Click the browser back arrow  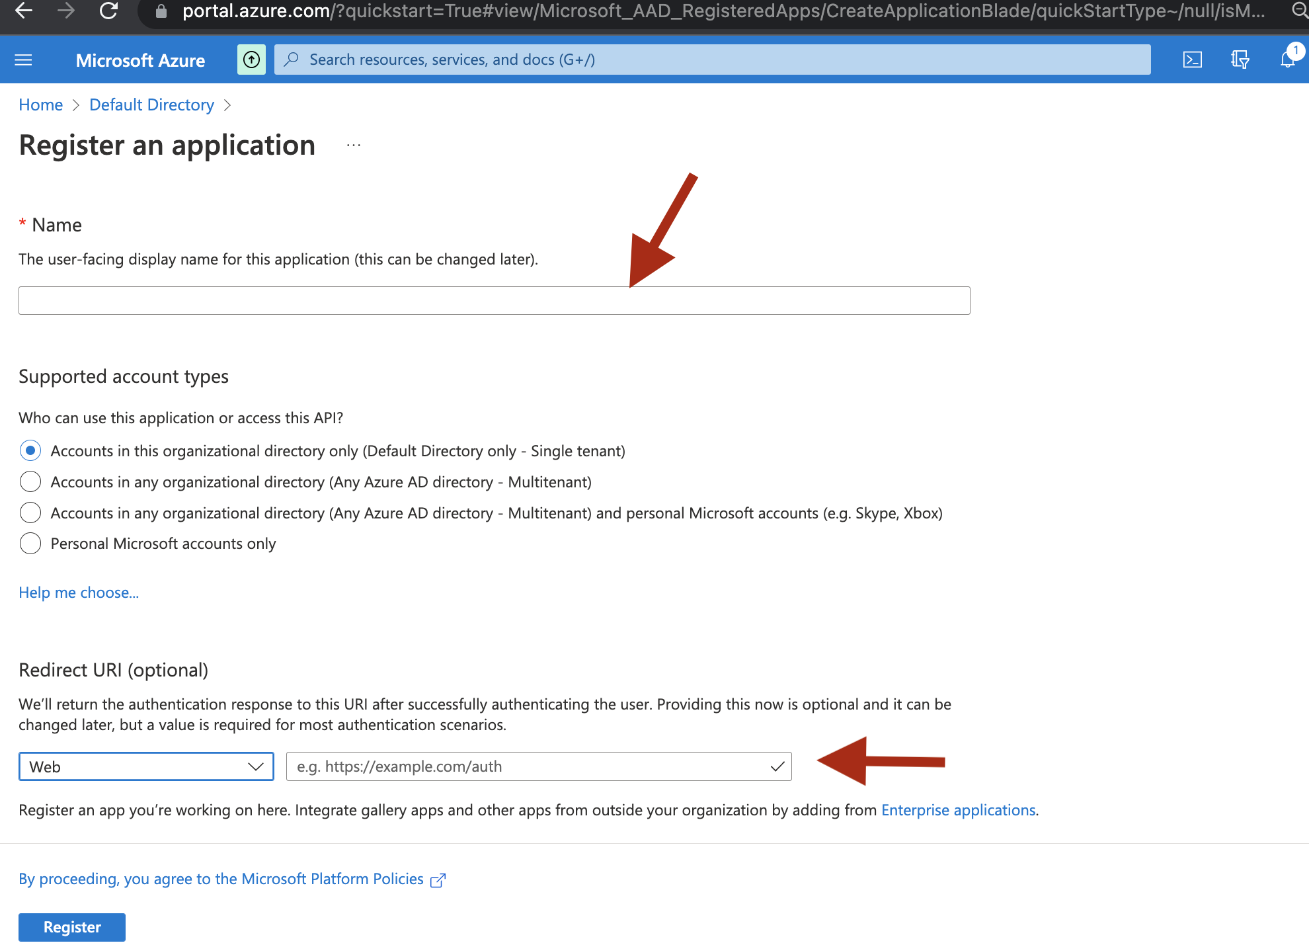pyautogui.click(x=24, y=11)
